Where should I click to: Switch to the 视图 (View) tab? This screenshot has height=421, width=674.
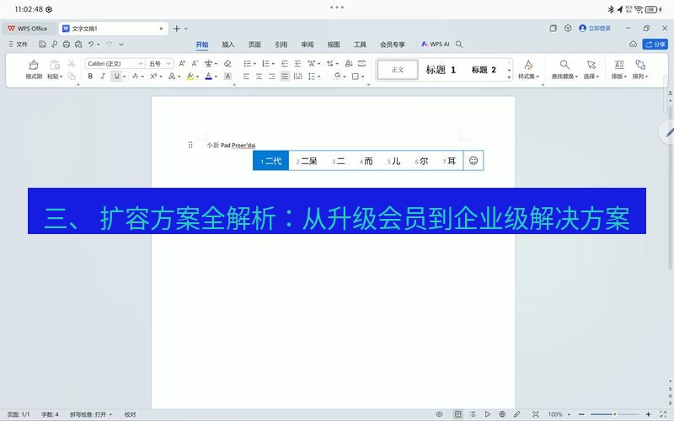click(x=334, y=45)
